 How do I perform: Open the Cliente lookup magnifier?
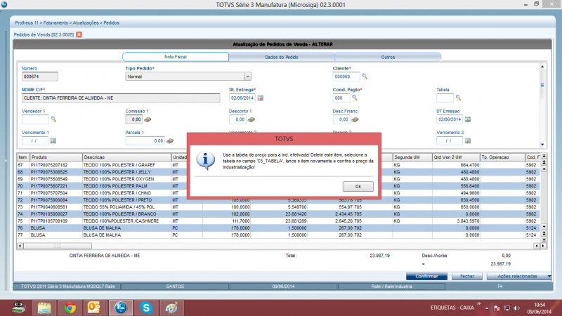click(x=365, y=77)
